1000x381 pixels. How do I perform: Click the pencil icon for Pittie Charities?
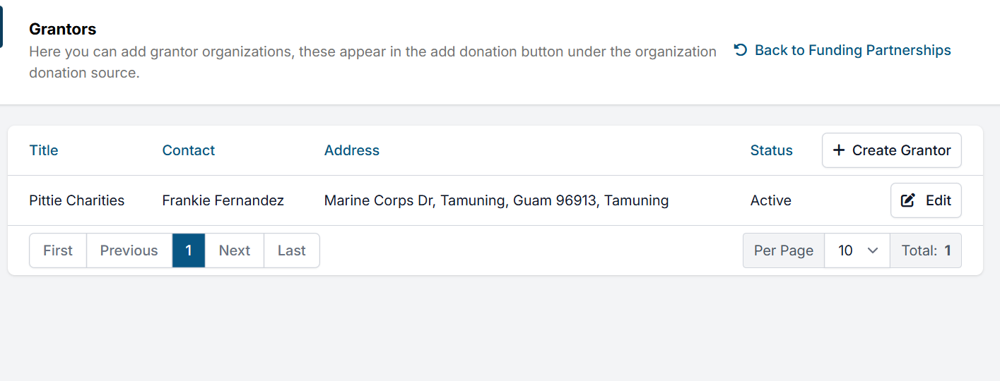(908, 200)
